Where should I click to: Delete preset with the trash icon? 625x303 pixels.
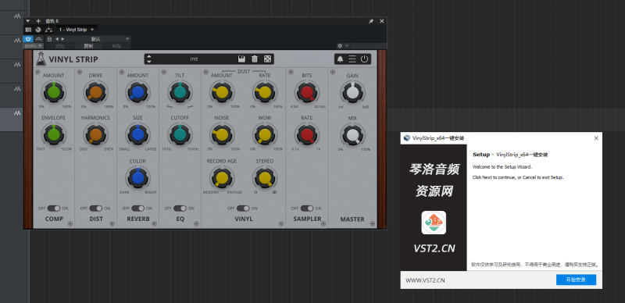(x=255, y=59)
